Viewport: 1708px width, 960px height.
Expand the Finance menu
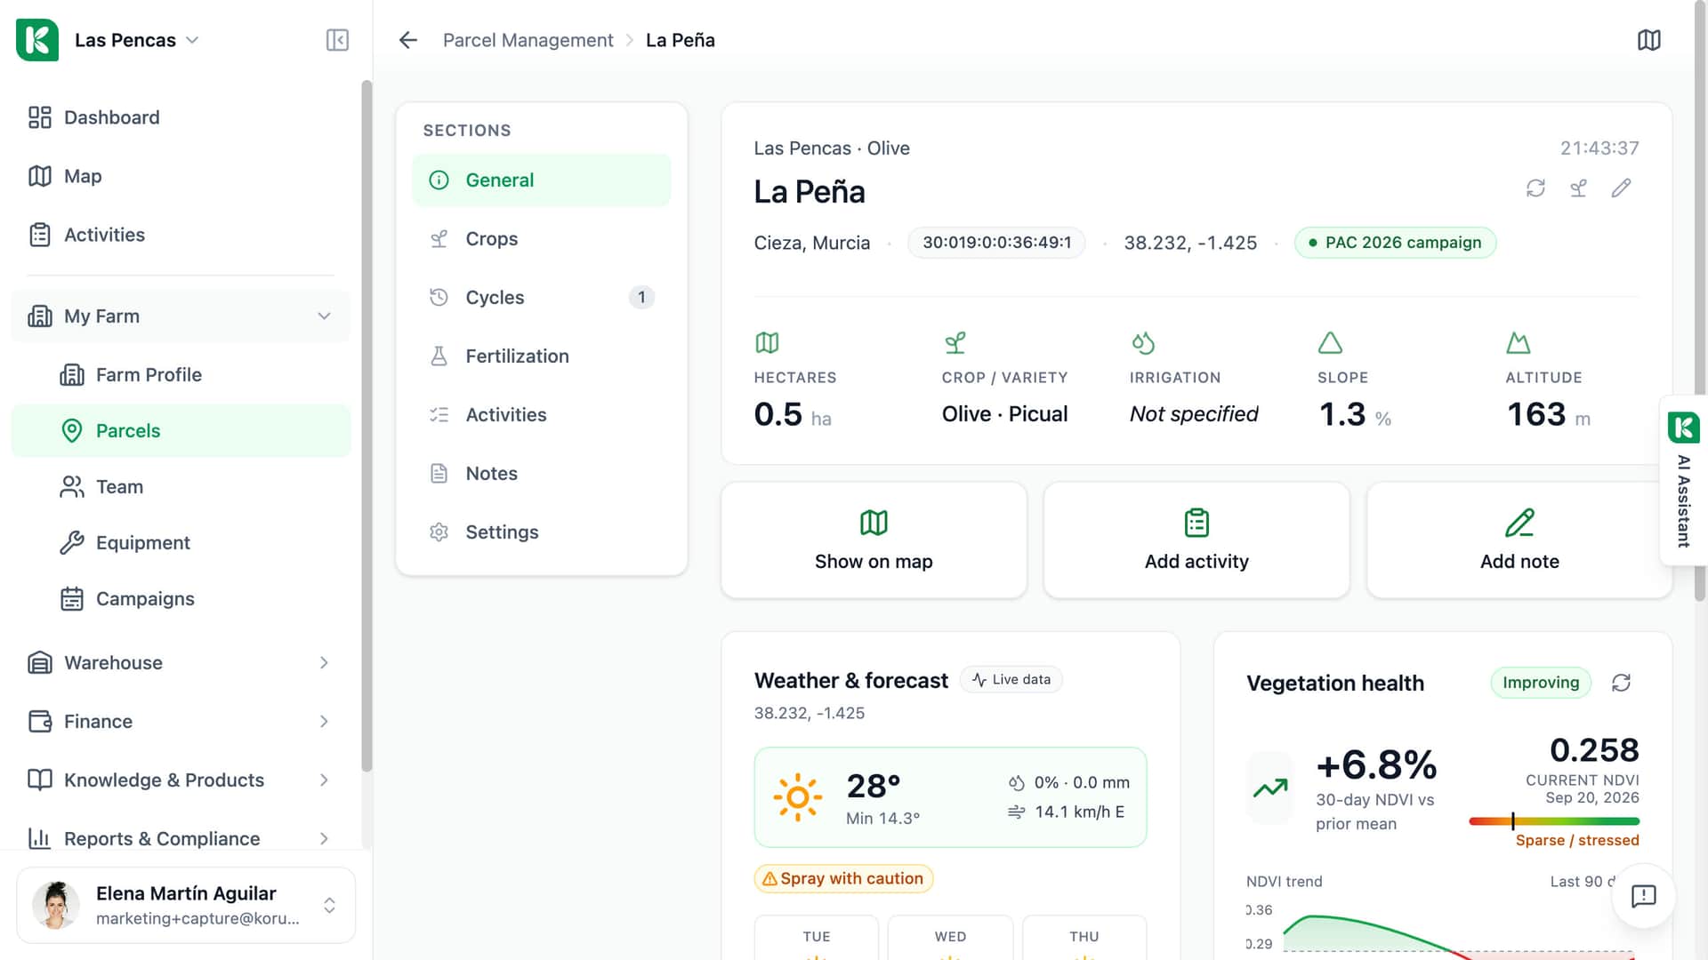pos(181,722)
